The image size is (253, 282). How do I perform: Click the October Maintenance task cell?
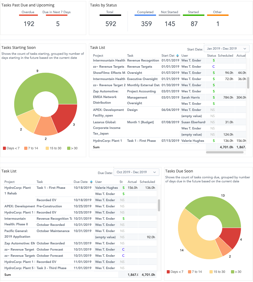(x=53, y=231)
